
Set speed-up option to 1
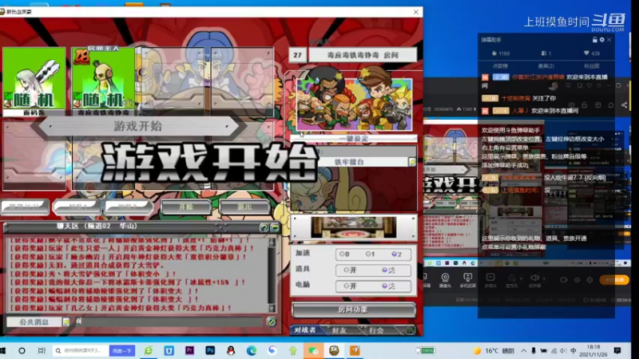370,254
